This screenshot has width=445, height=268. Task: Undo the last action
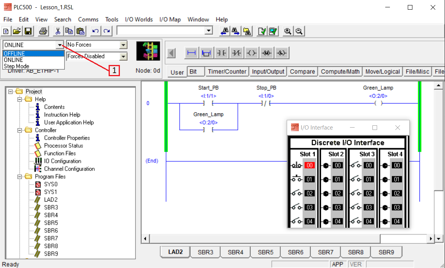point(95,31)
